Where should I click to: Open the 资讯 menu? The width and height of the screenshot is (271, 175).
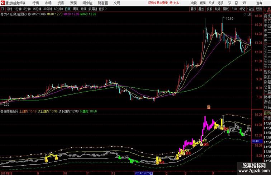61,3
